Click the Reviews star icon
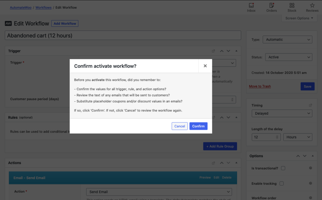The height and width of the screenshot is (200, 322). (312, 6)
